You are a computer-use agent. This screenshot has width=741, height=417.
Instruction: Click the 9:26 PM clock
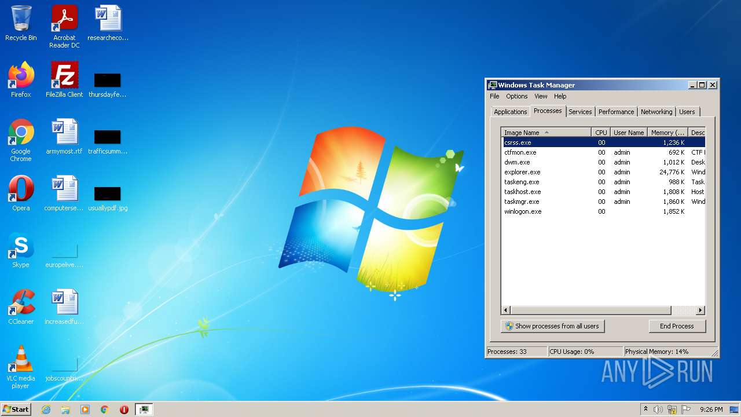tap(711, 409)
